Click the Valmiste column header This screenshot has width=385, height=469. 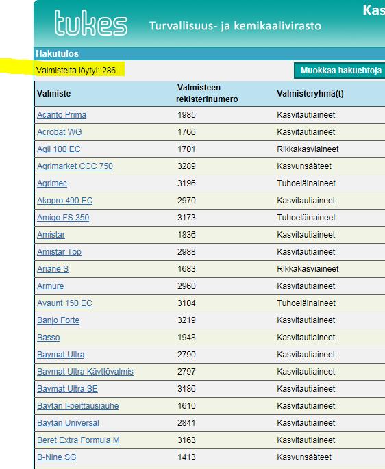coord(54,94)
